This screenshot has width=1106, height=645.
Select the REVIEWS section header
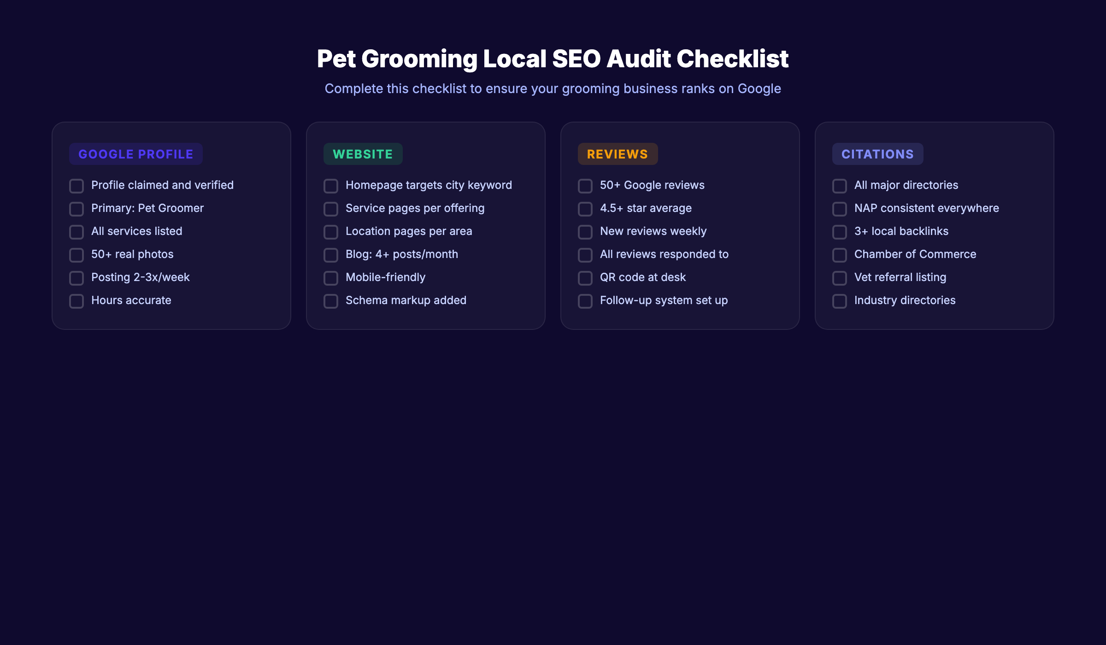[618, 154]
